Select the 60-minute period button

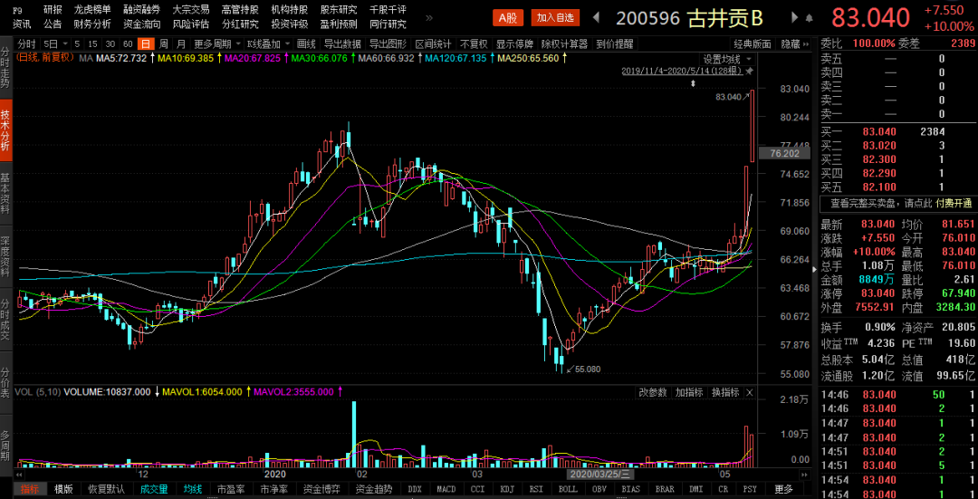pos(128,44)
